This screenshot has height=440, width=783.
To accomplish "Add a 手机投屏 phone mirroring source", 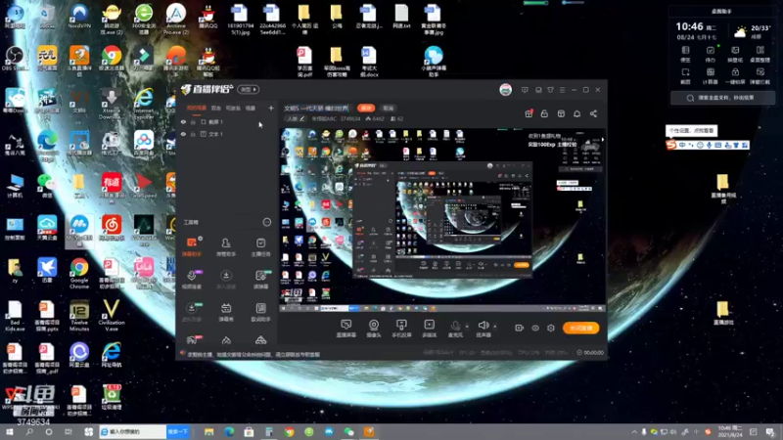I will 401,329.
